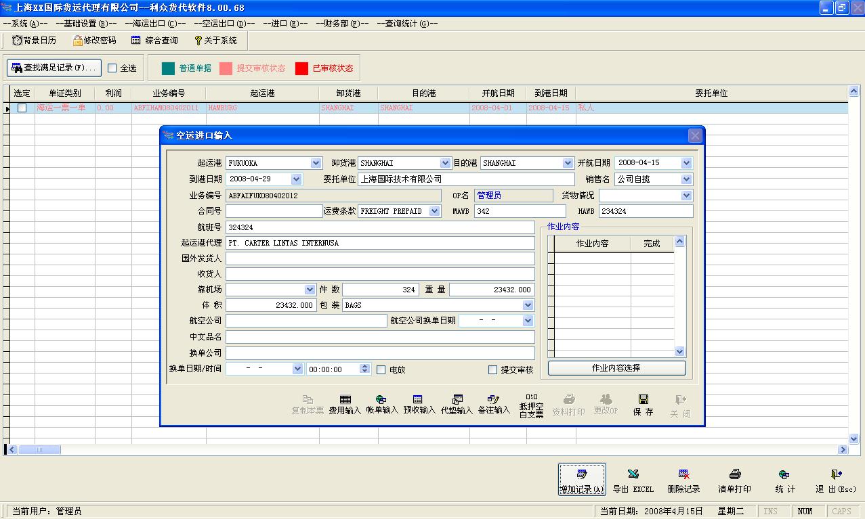
Task: Expand the 销售名 dropdown
Action: tap(686, 179)
